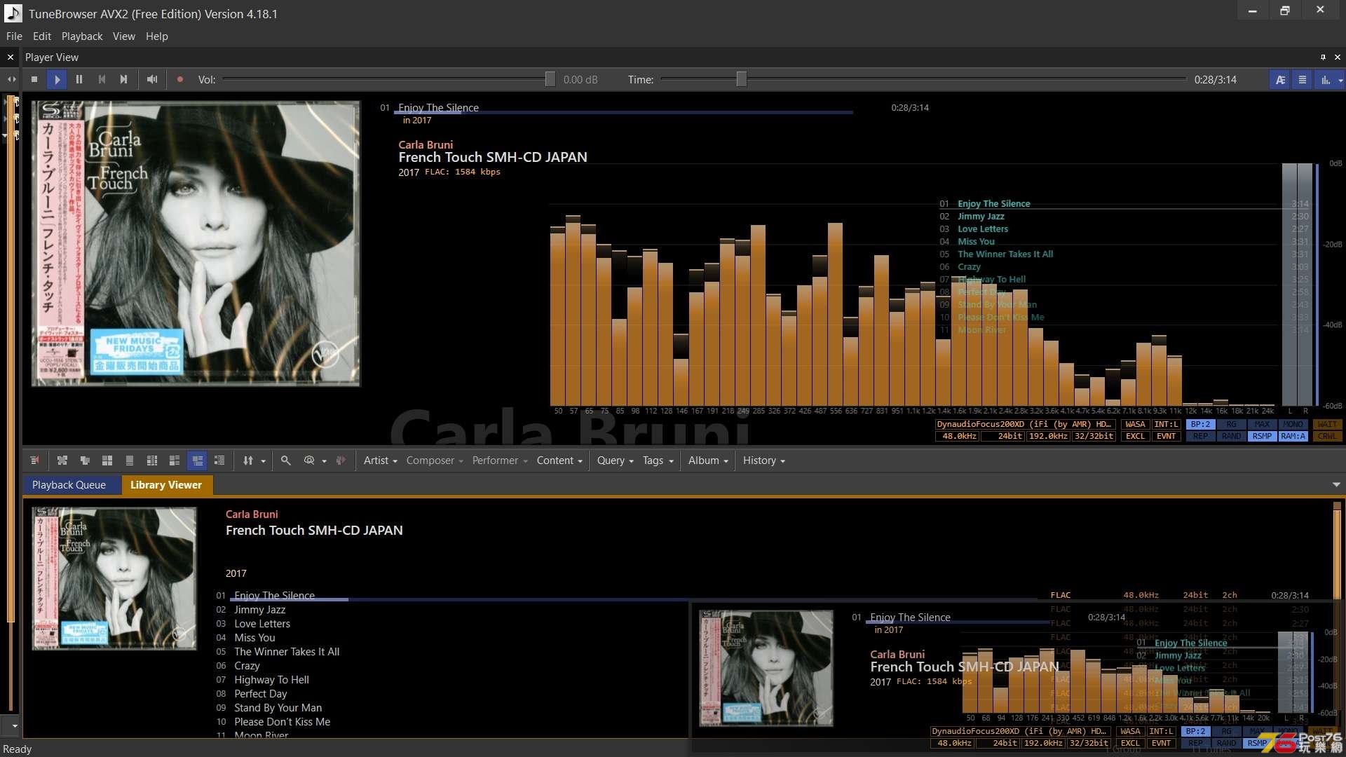Open the Player View display mode dropdown arrow
1346x757 pixels.
point(1340,80)
